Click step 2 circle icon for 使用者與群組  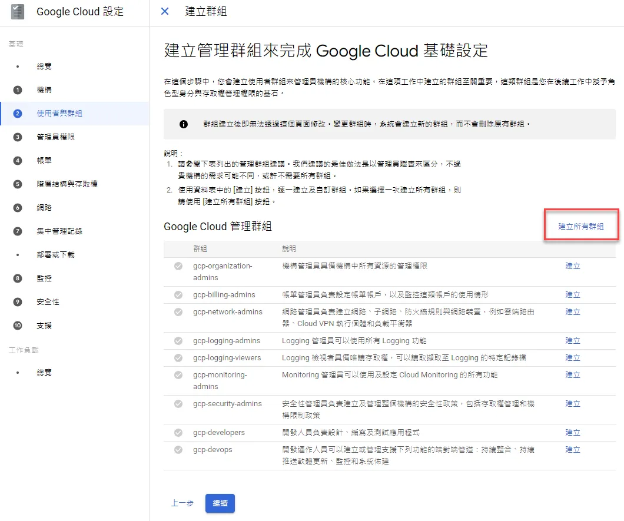pyautogui.click(x=18, y=114)
